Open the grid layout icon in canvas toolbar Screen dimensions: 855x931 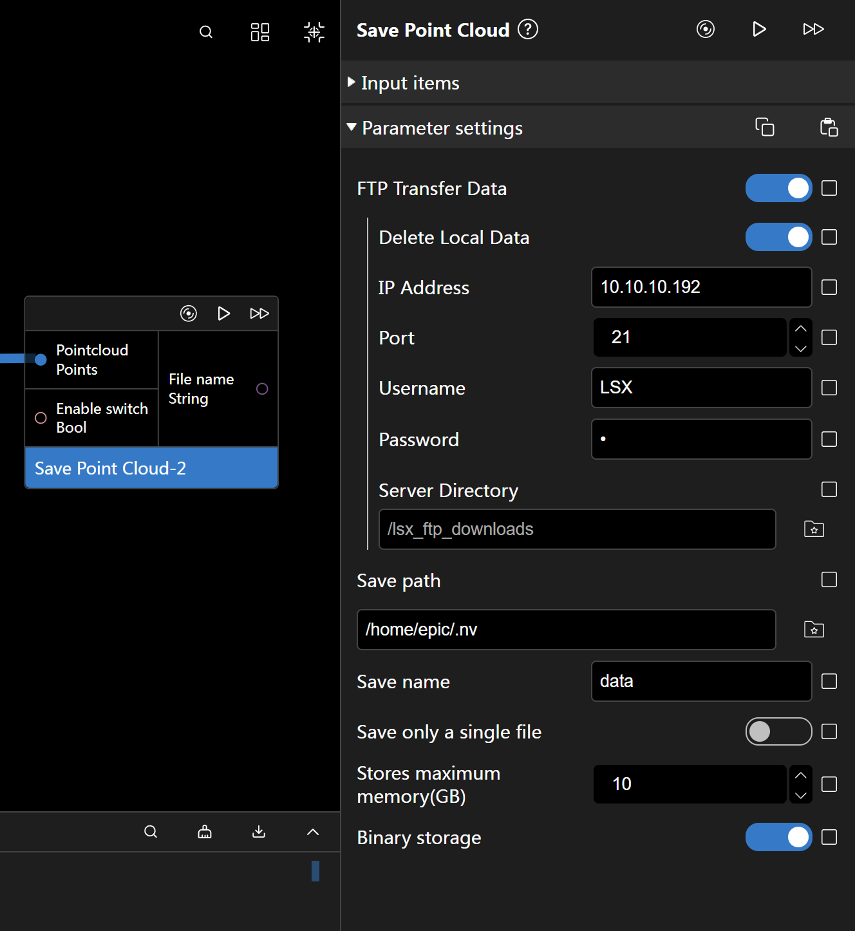(x=260, y=32)
